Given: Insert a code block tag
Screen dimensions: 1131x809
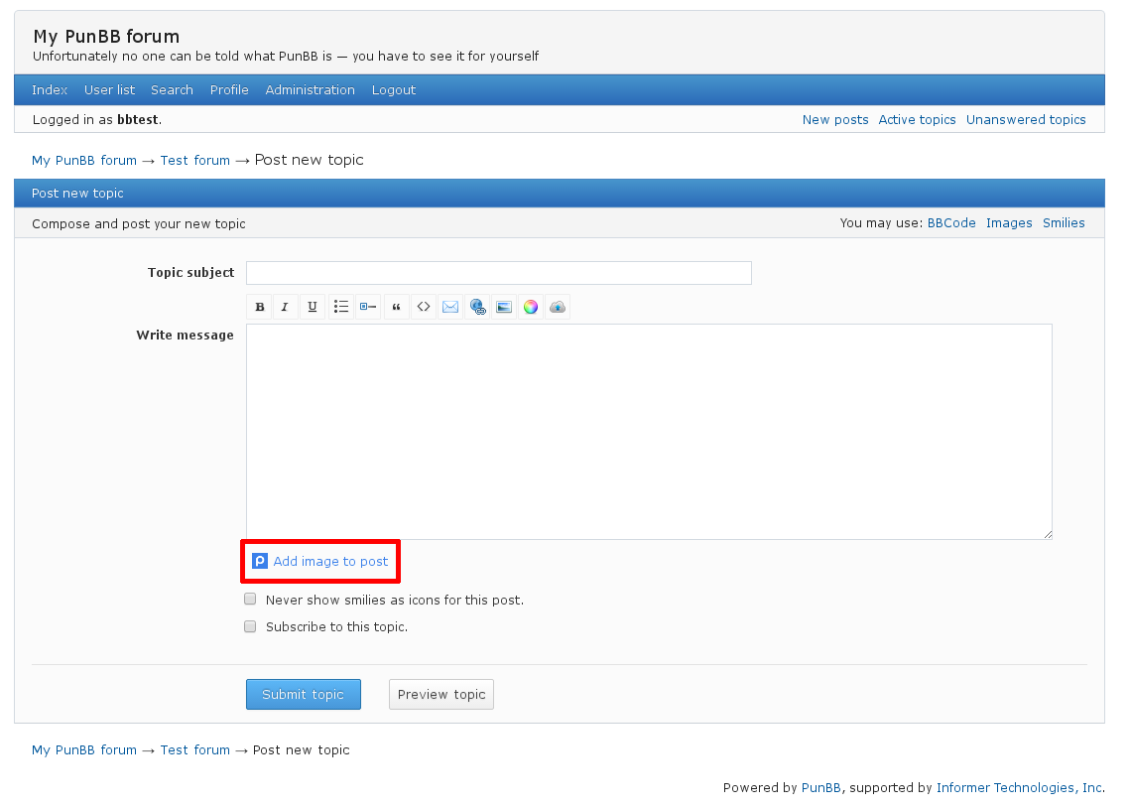Looking at the screenshot, I should 423,307.
